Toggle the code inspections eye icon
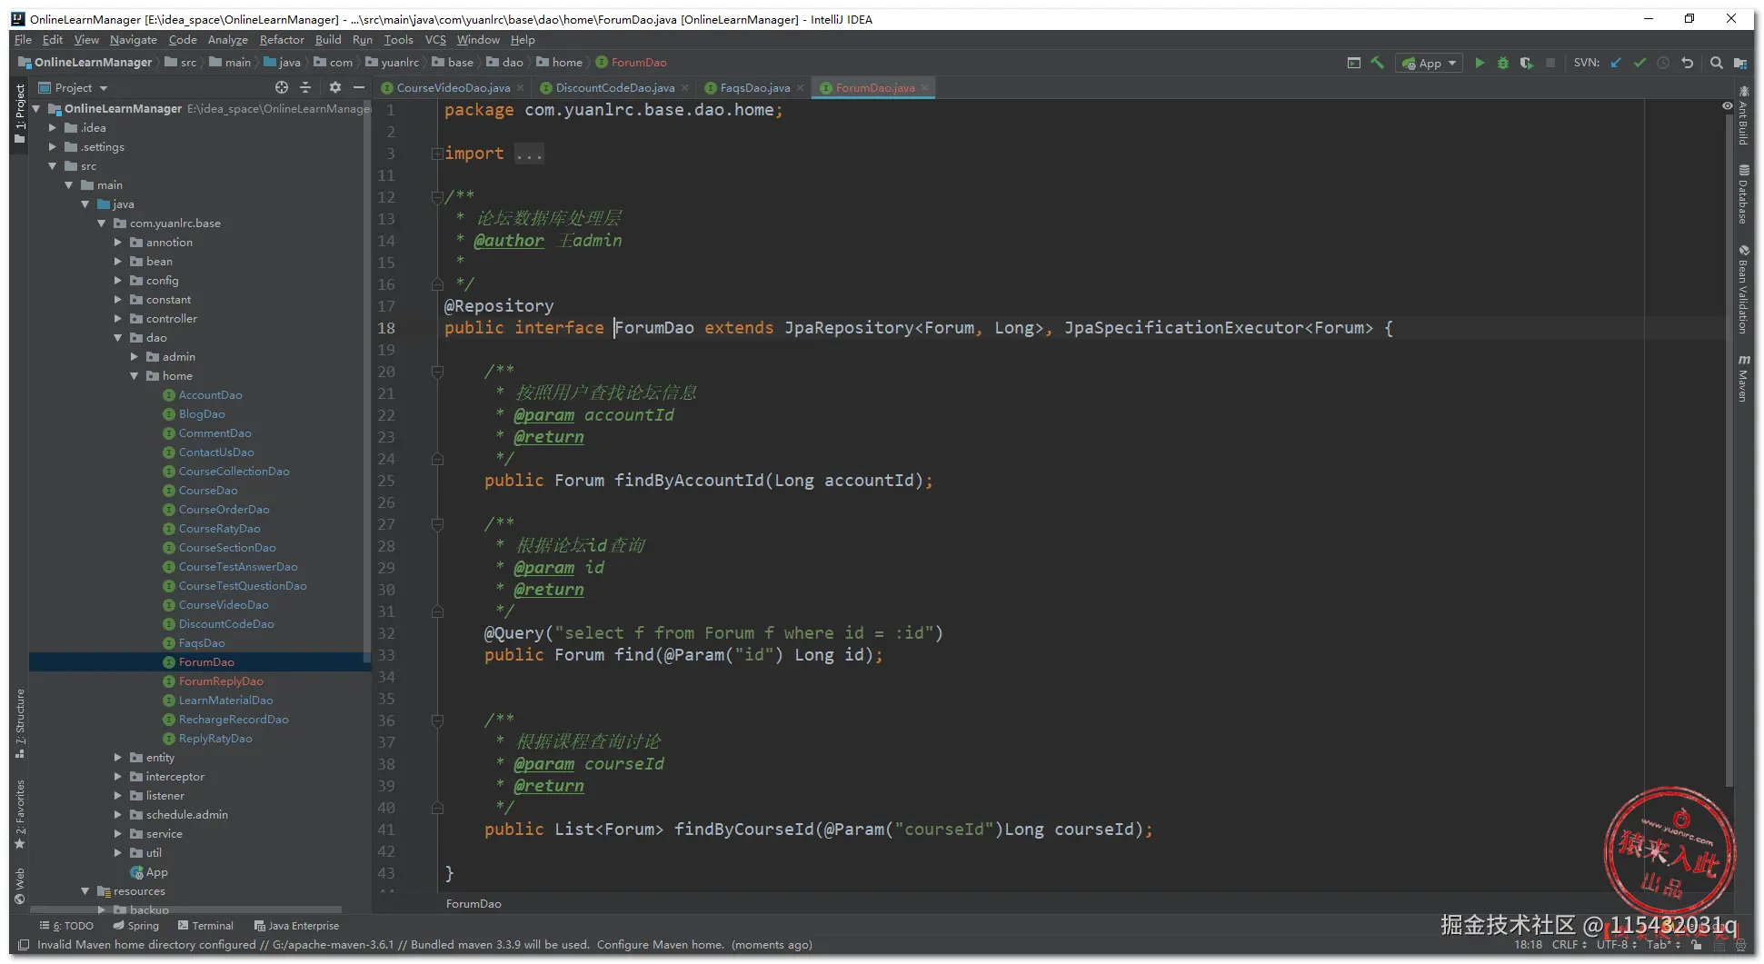The width and height of the screenshot is (1764, 964). click(1727, 106)
